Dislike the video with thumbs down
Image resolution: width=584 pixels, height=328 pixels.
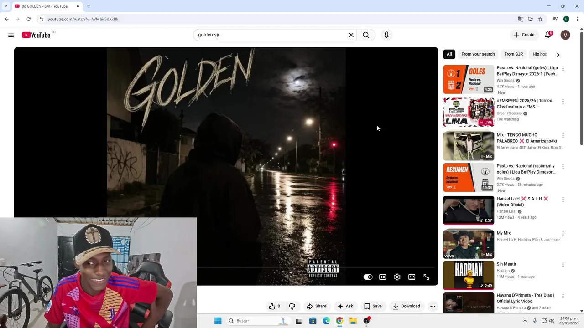(x=292, y=306)
